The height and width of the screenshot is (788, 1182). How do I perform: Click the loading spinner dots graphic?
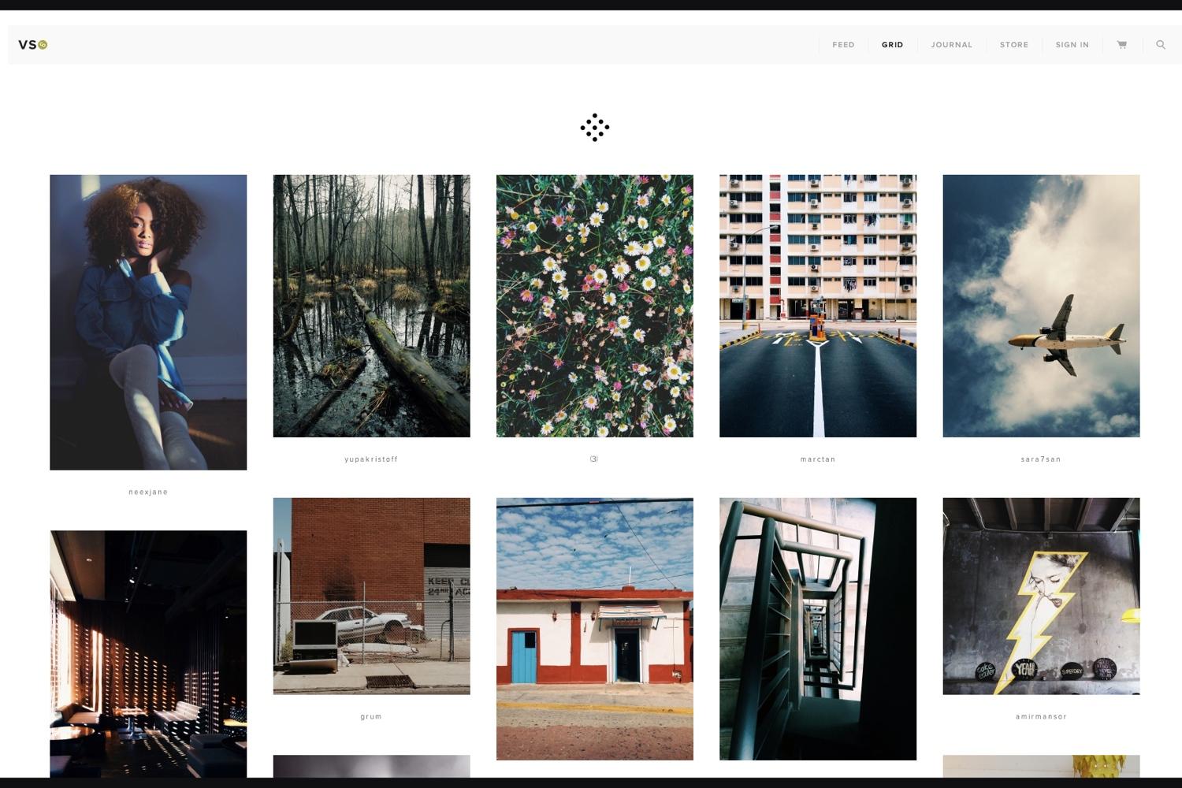tap(595, 128)
